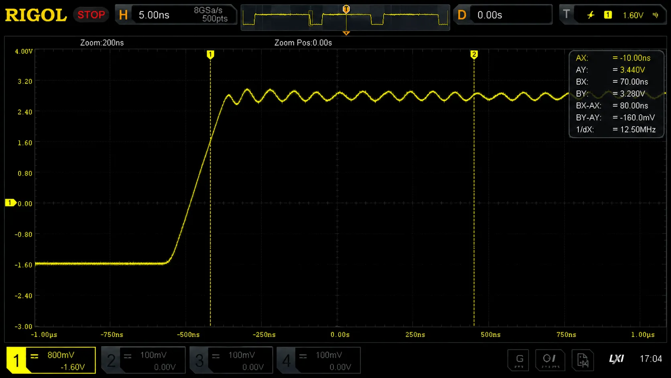Click the 17:04 clock display

coord(651,359)
